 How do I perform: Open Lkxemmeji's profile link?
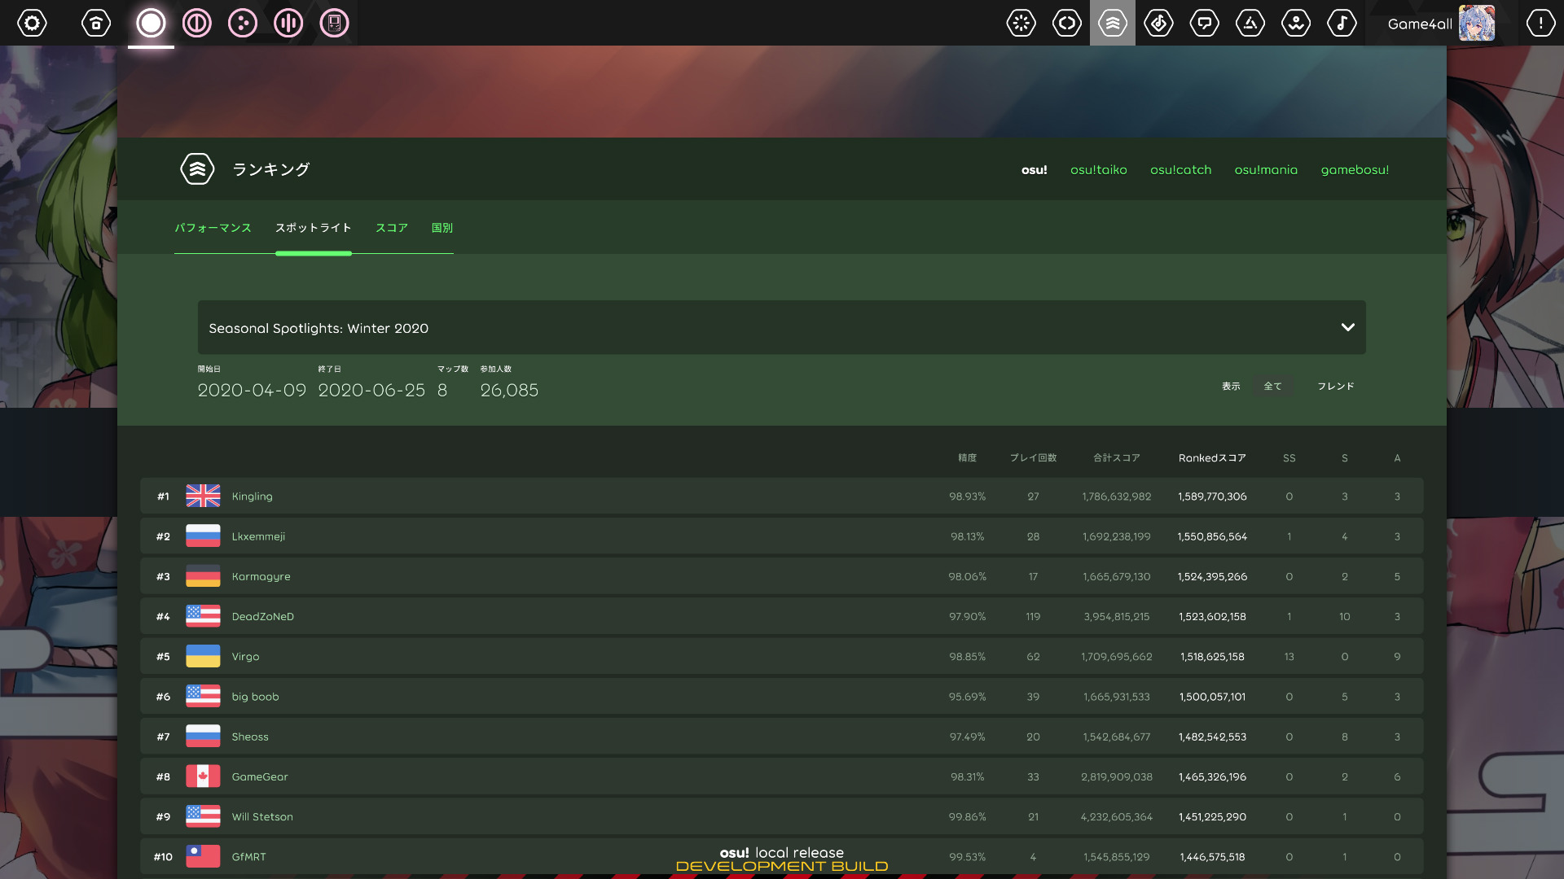258,536
